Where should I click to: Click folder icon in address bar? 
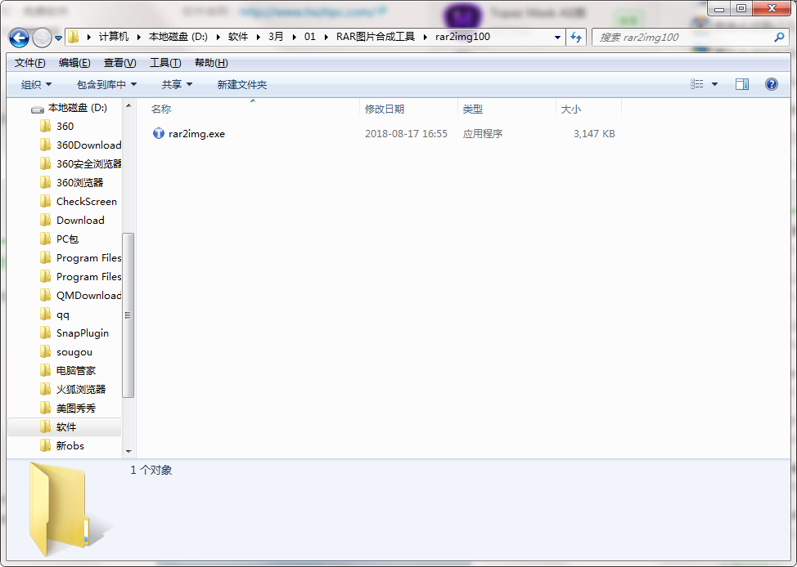pos(74,37)
